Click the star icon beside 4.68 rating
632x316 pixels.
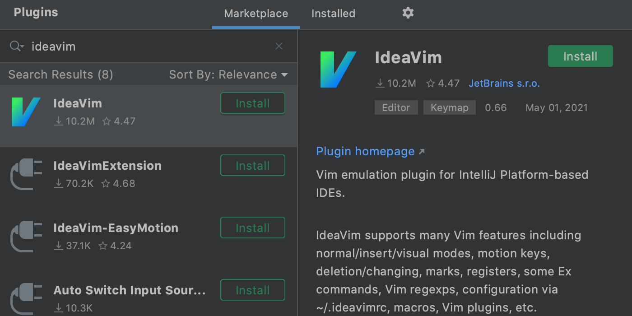point(106,183)
